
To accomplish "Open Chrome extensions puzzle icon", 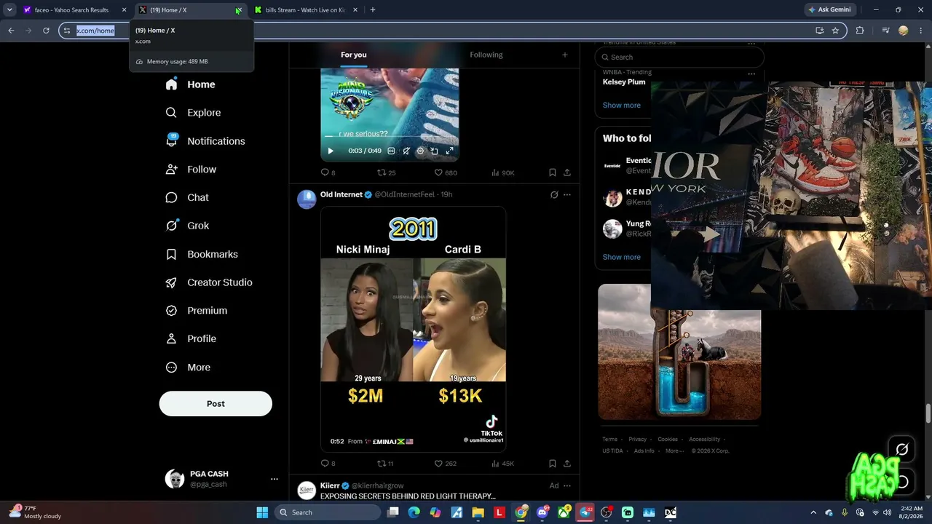I will point(860,31).
